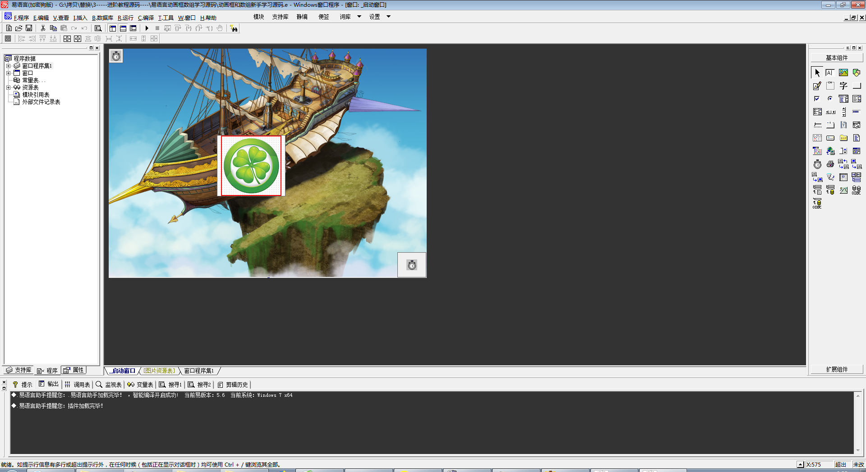Screen dimensions: 866x472
Task: Open the C.编译 menu
Action: click(146, 18)
